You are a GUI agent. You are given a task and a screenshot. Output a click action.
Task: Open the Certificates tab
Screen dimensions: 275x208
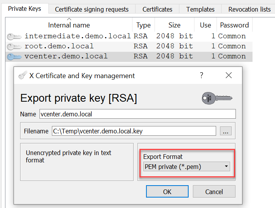157,9
